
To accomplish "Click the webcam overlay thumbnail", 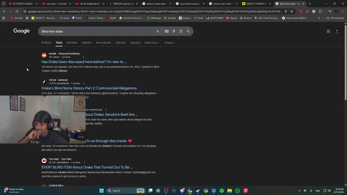I will tap(43, 119).
